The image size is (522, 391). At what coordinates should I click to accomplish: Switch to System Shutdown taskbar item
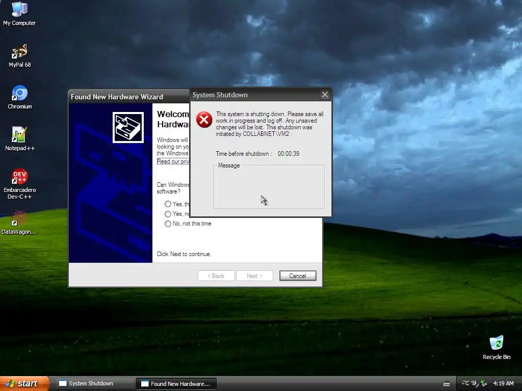(94, 384)
